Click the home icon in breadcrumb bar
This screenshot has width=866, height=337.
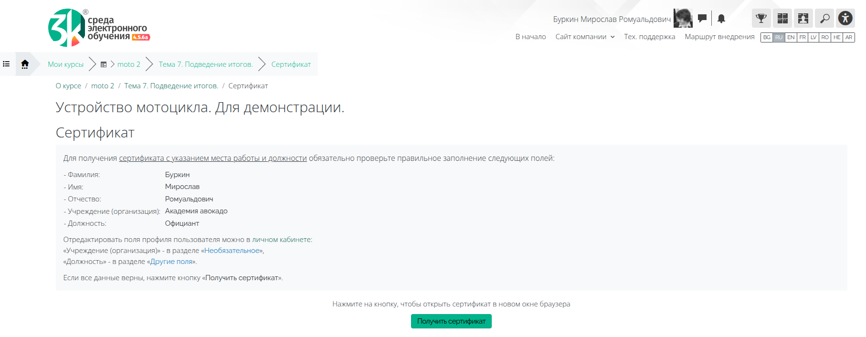click(25, 64)
